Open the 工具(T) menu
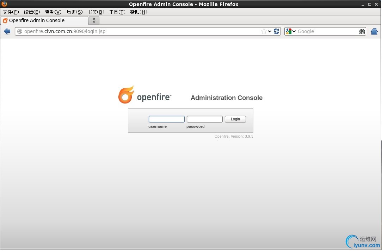Image resolution: width=382 pixels, height=251 pixels. tap(117, 12)
